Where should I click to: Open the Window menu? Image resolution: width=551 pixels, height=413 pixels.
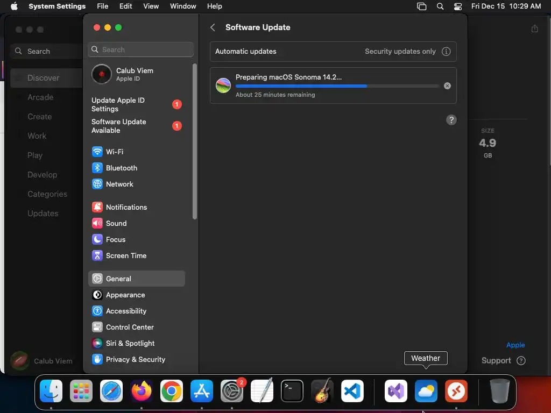point(183,6)
